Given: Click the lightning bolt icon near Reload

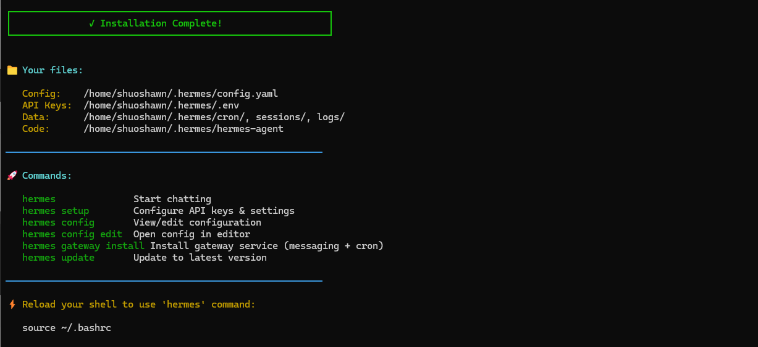Looking at the screenshot, I should click(x=12, y=304).
